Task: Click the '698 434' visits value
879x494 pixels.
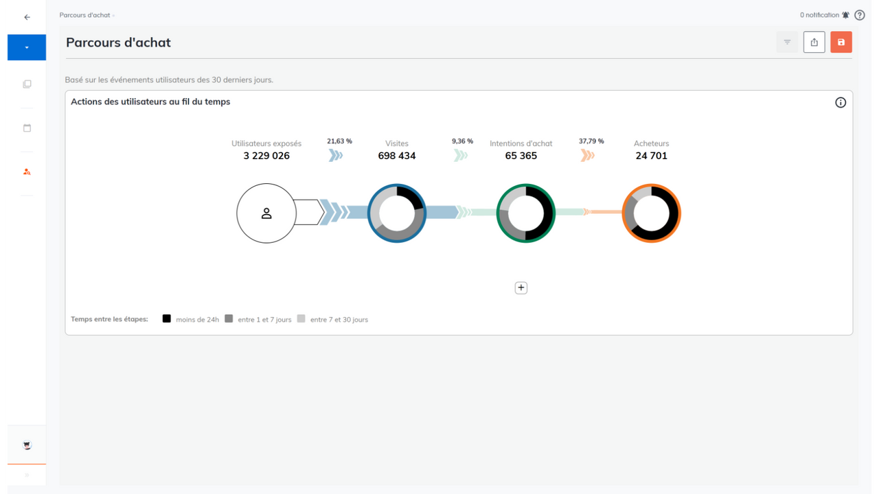Action: click(397, 156)
